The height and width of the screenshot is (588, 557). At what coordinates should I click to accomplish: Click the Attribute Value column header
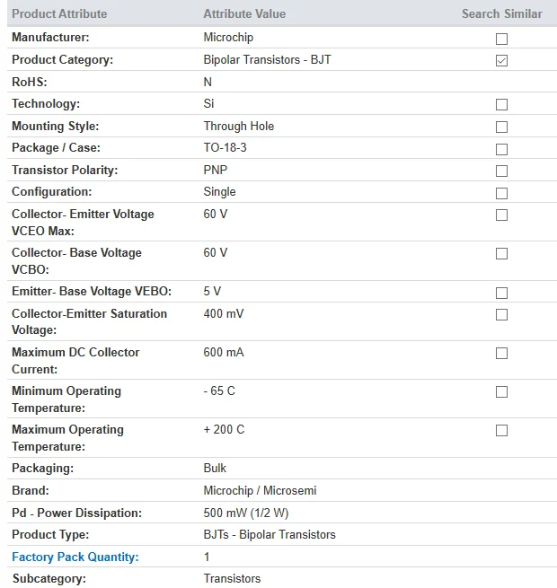(x=244, y=13)
